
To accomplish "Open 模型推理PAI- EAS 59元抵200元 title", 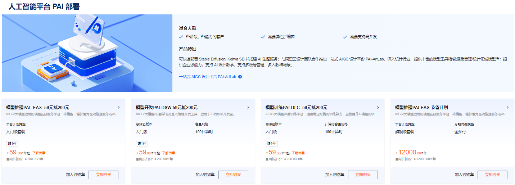I will [x=38, y=107].
